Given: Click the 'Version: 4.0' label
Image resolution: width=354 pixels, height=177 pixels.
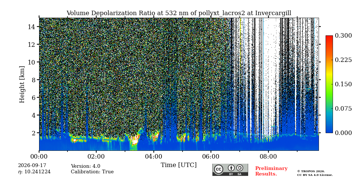Looking at the screenshot, I should [86, 166].
